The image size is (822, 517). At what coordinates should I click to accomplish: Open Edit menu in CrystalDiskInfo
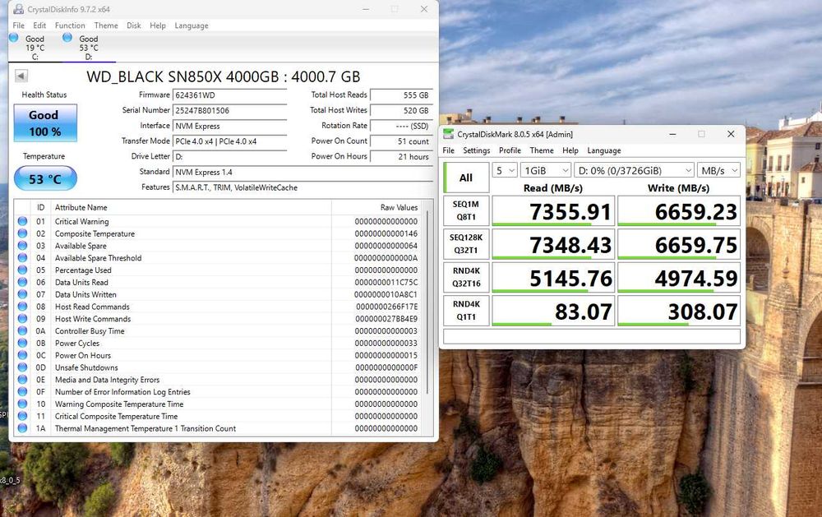[39, 25]
